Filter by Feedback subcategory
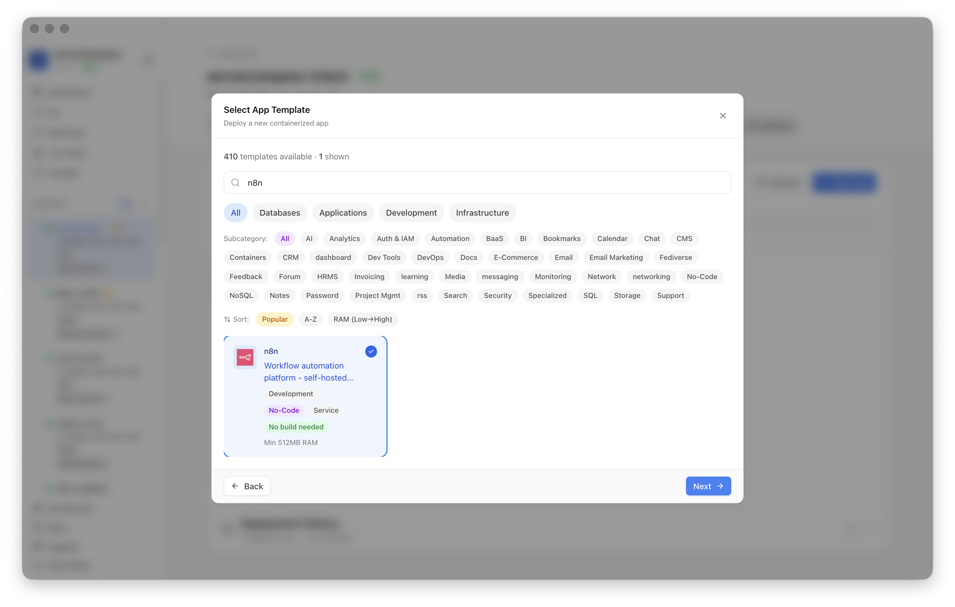This screenshot has height=607, width=955. tap(246, 277)
